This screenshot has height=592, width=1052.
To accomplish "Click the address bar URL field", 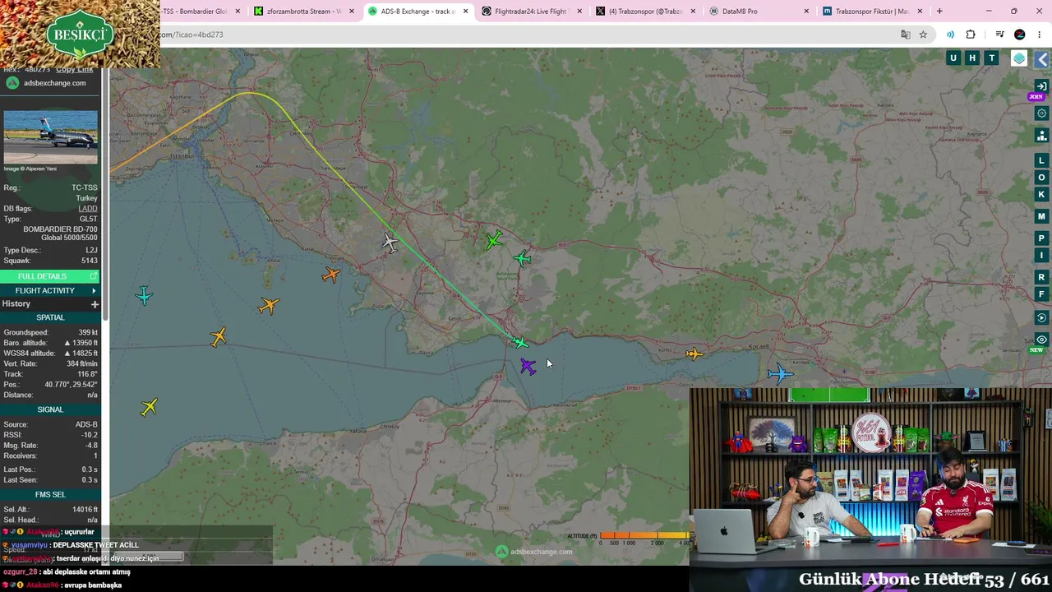I will 526,35.
